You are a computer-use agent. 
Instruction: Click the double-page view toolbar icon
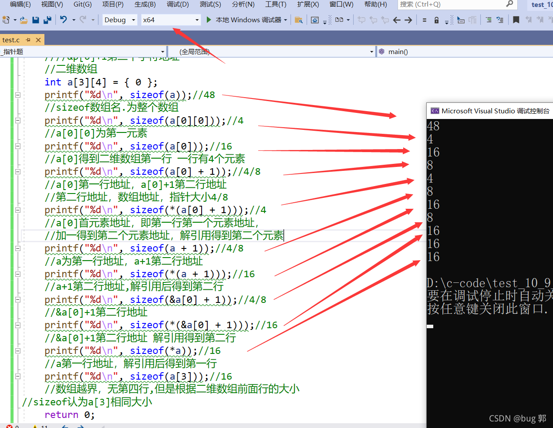click(x=339, y=20)
